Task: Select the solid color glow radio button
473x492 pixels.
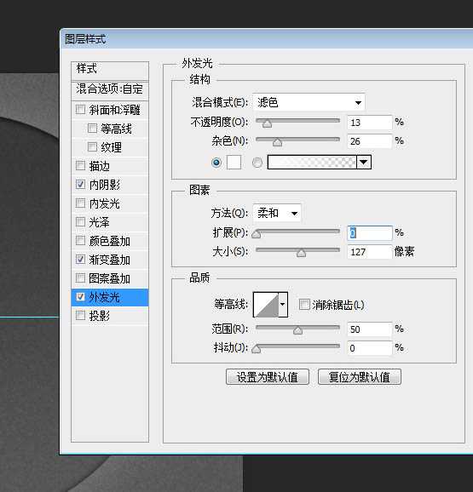Action: click(x=216, y=163)
